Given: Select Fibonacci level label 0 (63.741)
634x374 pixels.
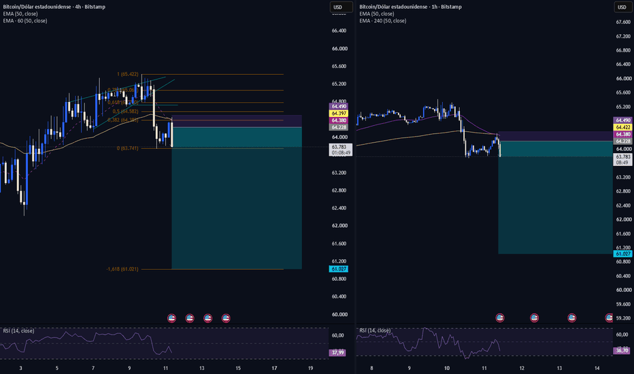Looking at the screenshot, I should (128, 148).
